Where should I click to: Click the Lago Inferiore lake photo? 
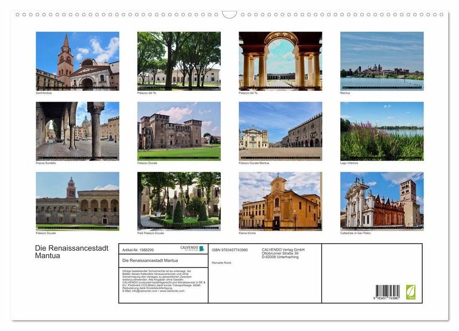click(382, 131)
